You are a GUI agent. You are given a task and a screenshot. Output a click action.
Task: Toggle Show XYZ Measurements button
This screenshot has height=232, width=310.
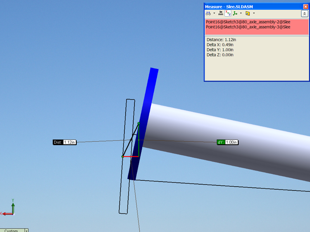pos(228,13)
